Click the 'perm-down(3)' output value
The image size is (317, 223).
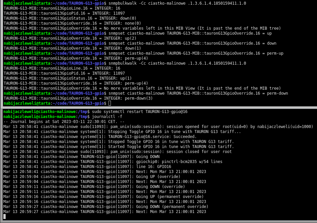pyautogui.click(x=139, y=98)
